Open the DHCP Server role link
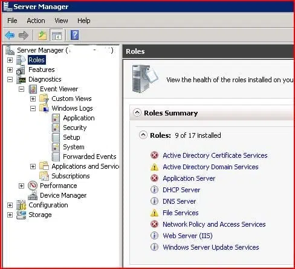295x269 pixels. tap(181, 190)
